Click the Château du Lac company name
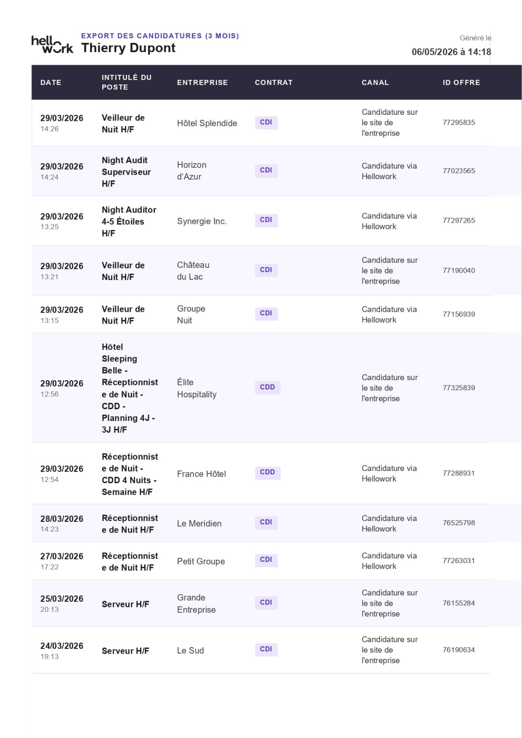The height and width of the screenshot is (738, 522). [x=193, y=270]
